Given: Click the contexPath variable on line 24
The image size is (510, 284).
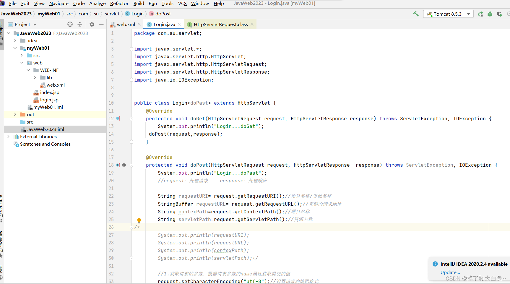Looking at the screenshot, I should [193, 212].
